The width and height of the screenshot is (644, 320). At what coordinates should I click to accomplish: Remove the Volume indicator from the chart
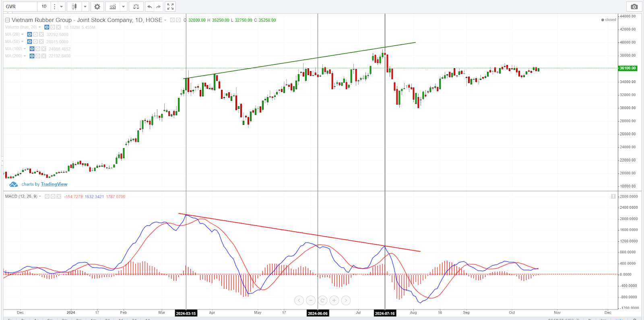click(x=58, y=27)
